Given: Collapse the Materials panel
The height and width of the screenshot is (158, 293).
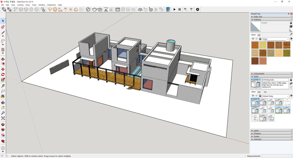Looking at the screenshot, I should 271,19.
